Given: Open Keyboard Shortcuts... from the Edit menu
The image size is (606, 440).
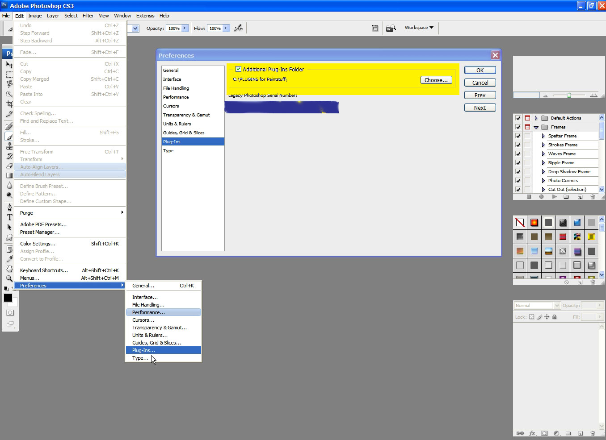Looking at the screenshot, I should pos(70,270).
